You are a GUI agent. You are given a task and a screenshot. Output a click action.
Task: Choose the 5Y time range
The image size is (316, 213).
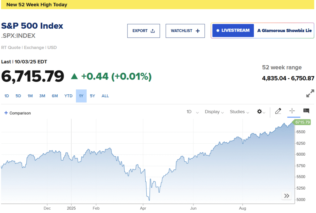[x=93, y=96]
